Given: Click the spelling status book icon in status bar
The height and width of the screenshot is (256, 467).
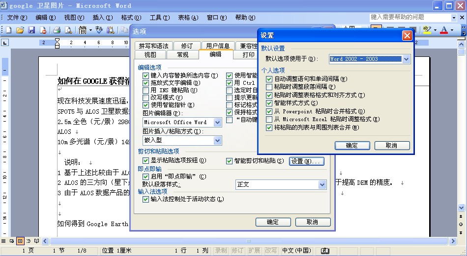Looking at the screenshot, I should [325, 251].
